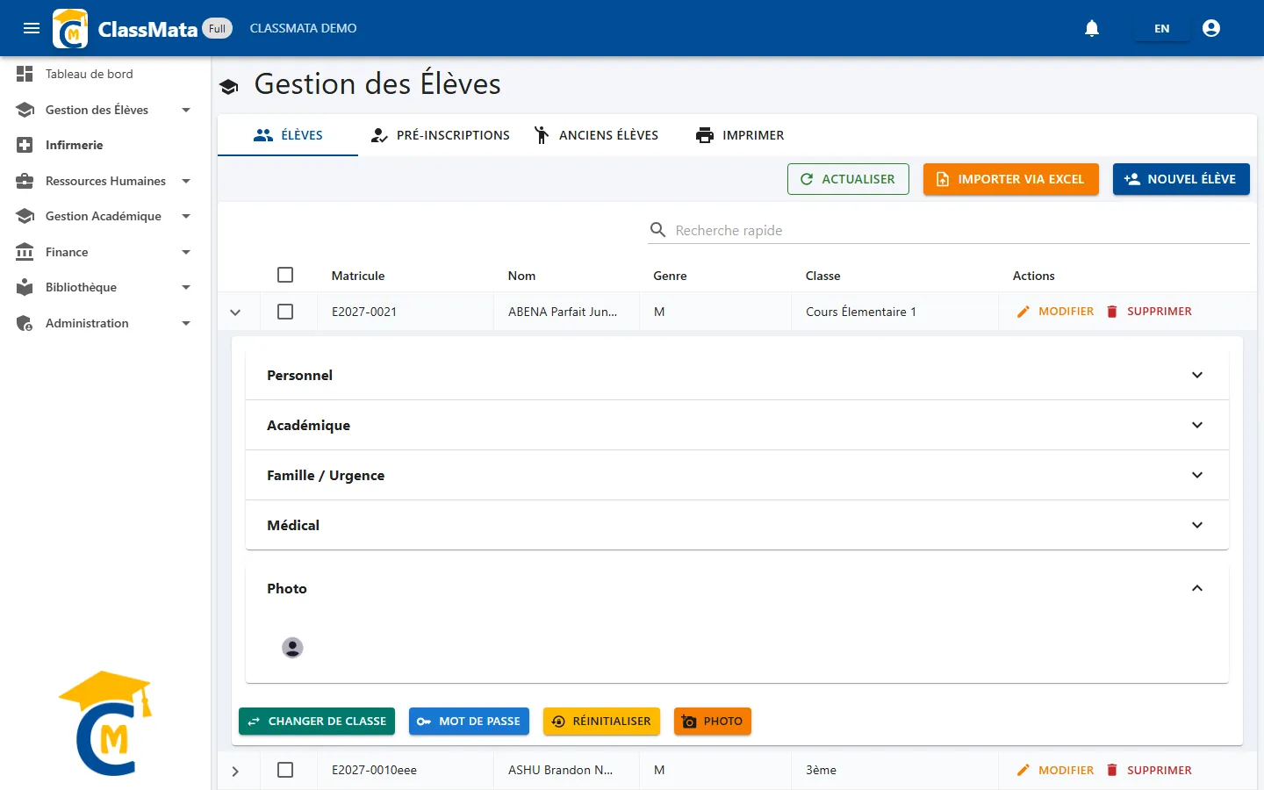This screenshot has height=790, width=1264.
Task: Collapse the Photo section
Action: click(x=737, y=588)
